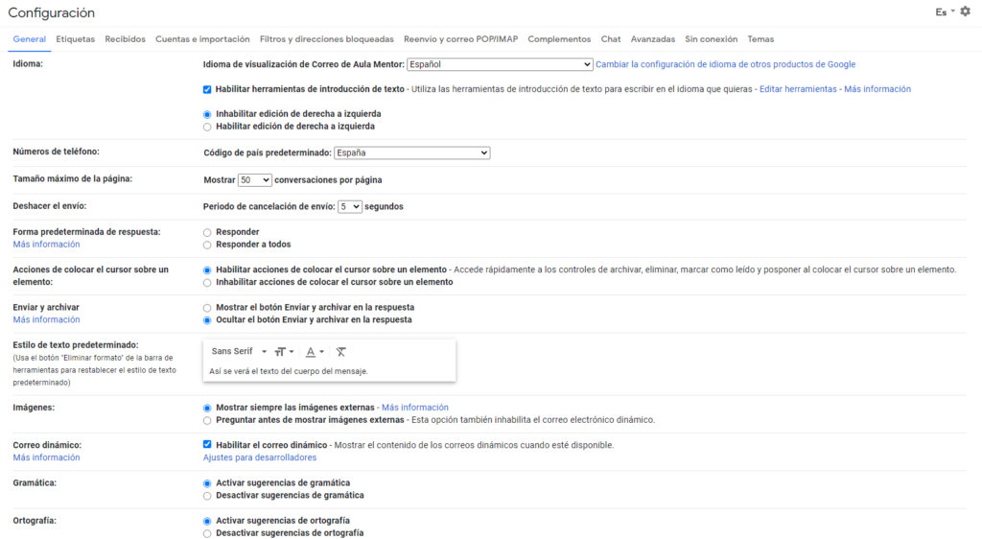The width and height of the screenshot is (982, 539).
Task: Switch to the Complementos tab
Action: click(x=559, y=39)
